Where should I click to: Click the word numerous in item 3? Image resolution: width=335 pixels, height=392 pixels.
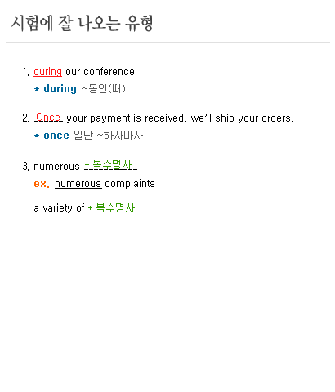pos(56,167)
